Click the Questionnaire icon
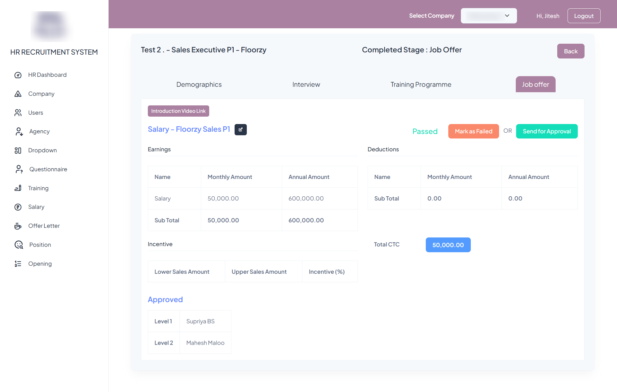Viewport: 617px width, 392px height. pyautogui.click(x=19, y=169)
